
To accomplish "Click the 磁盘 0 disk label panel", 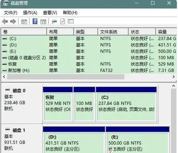I will pos(22,104).
